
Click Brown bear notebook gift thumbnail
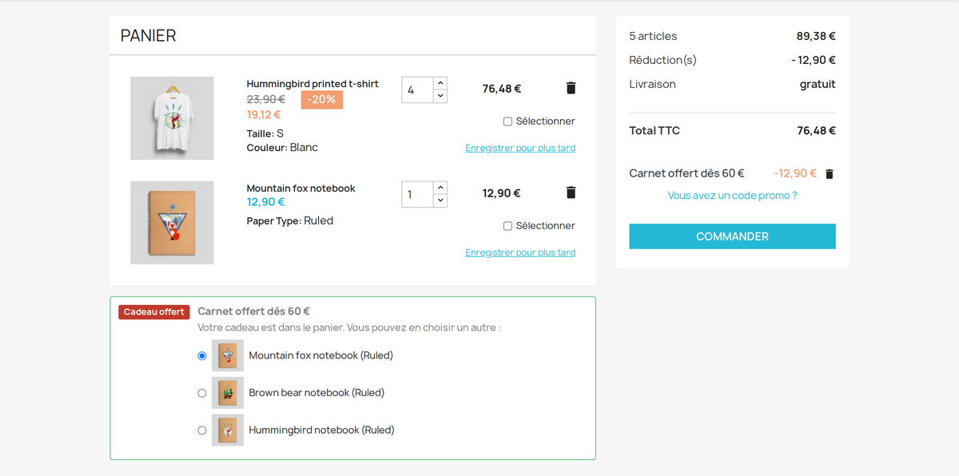point(228,393)
